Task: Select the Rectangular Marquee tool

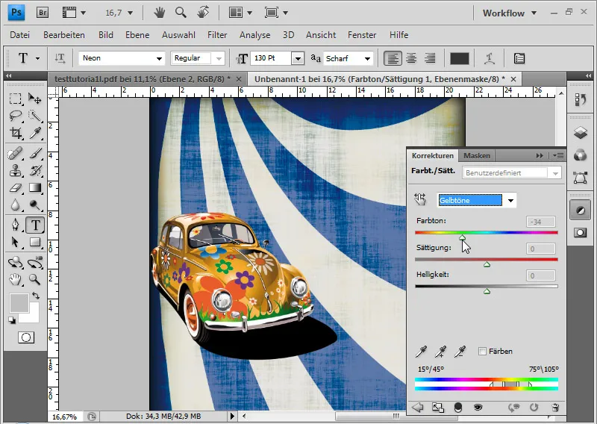Action: tap(15, 99)
